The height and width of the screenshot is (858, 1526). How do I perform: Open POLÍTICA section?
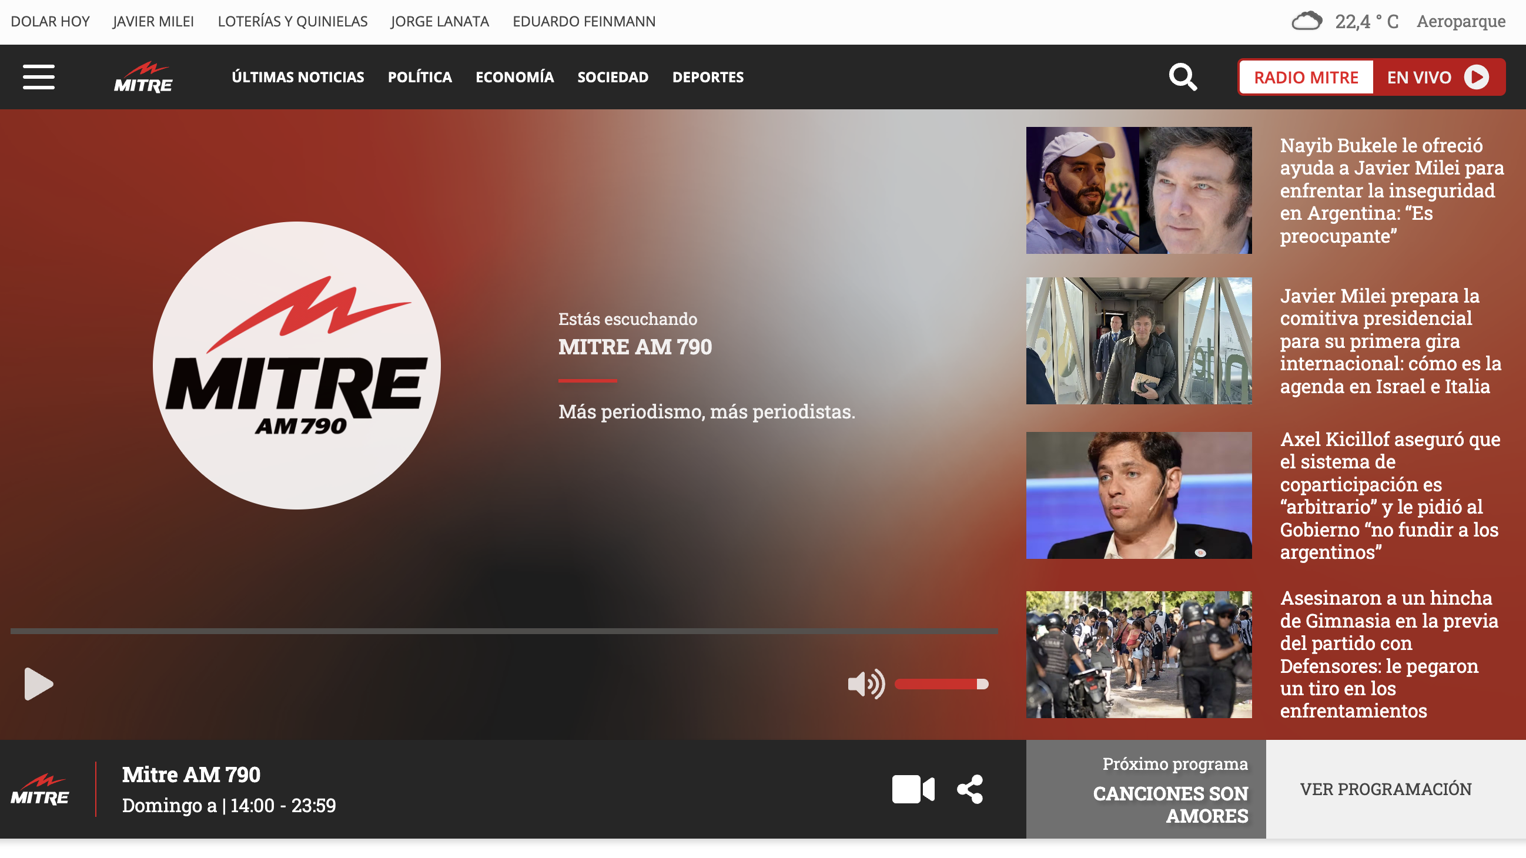tap(420, 77)
